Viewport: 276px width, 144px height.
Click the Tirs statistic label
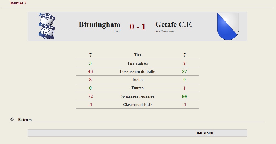(137, 55)
